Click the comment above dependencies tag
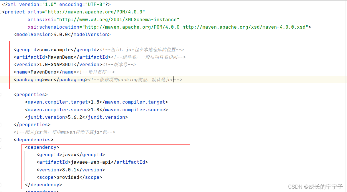Screen dimensions: 347x192 64,132
